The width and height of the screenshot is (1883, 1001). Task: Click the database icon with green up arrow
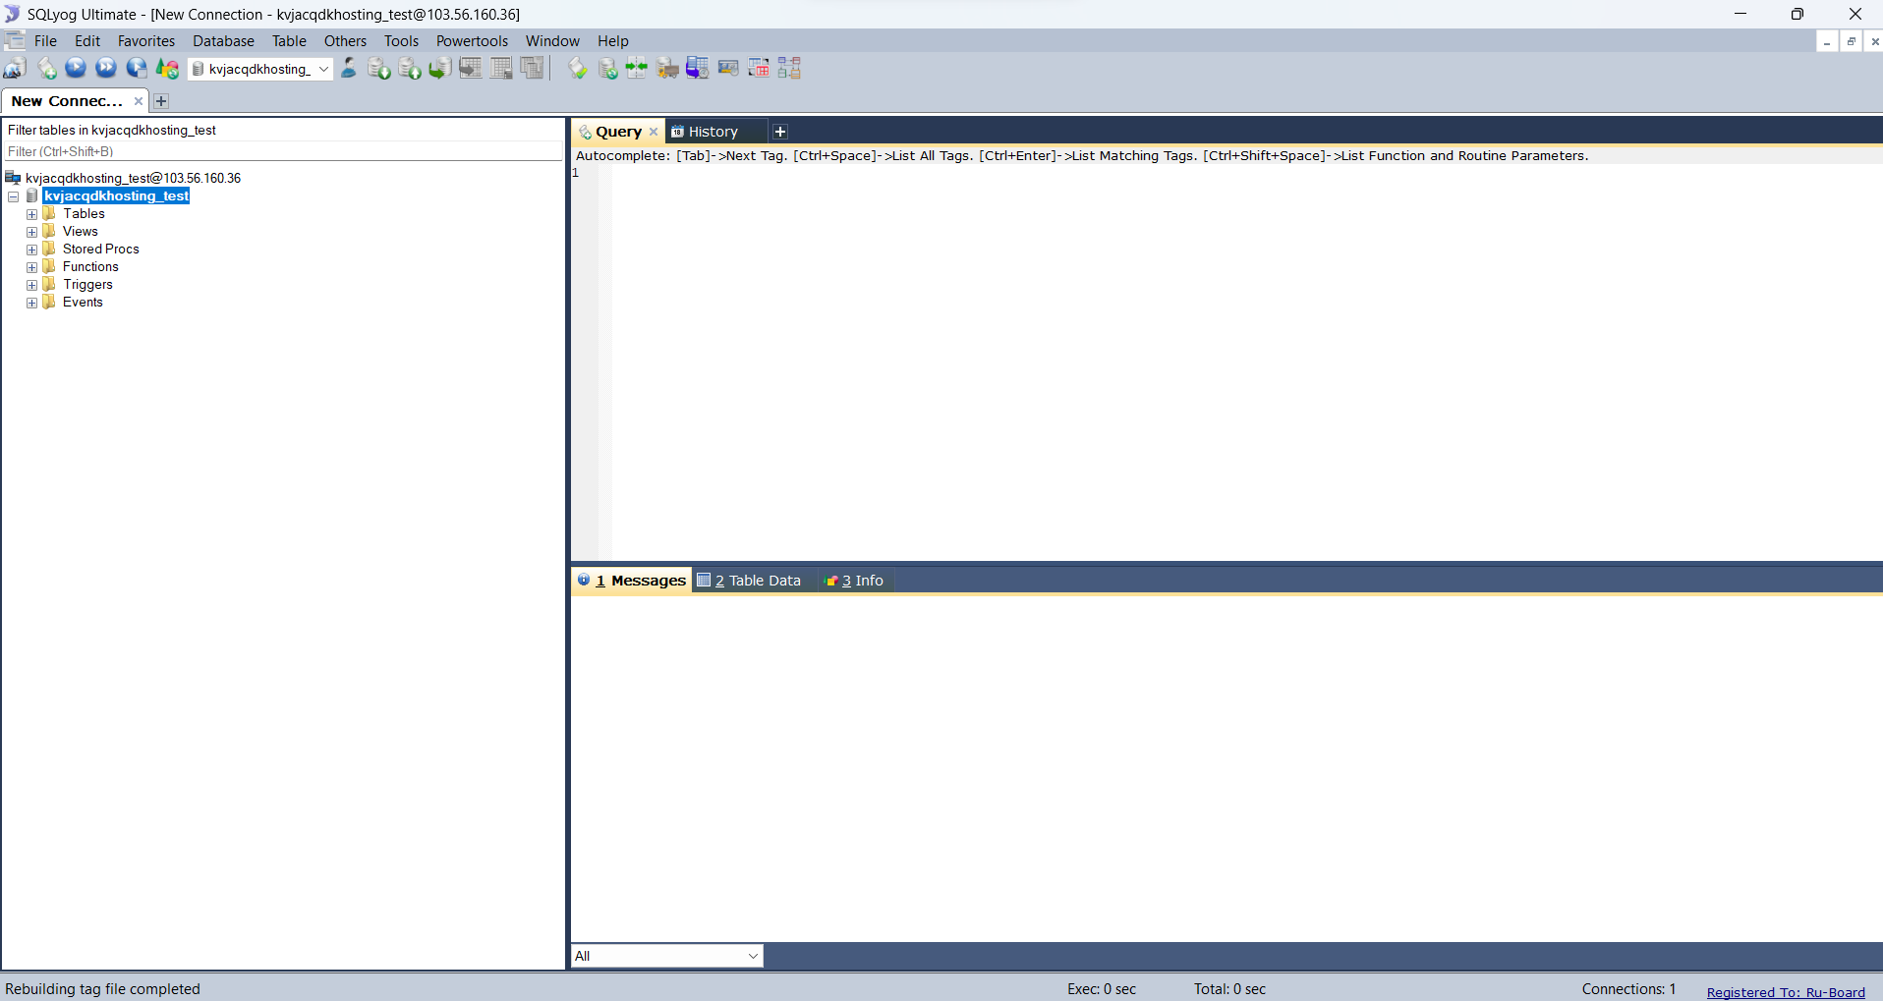click(410, 69)
